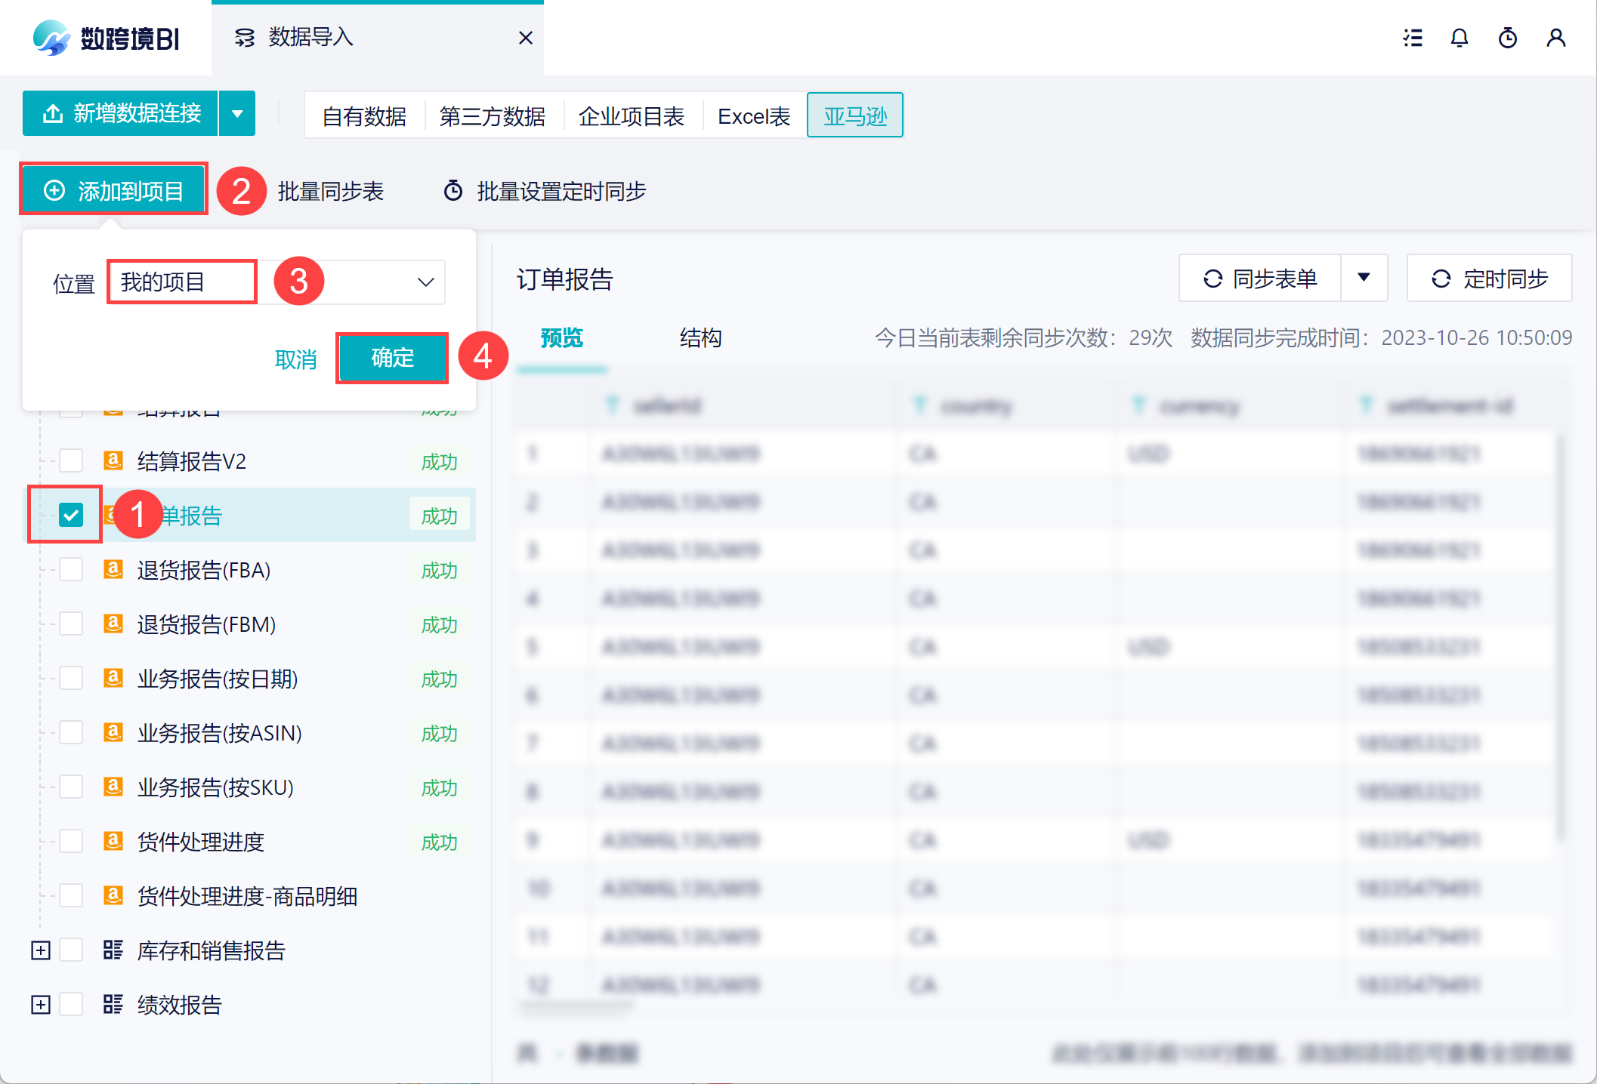
Task: Click the 取消 cancel link
Action: (296, 359)
